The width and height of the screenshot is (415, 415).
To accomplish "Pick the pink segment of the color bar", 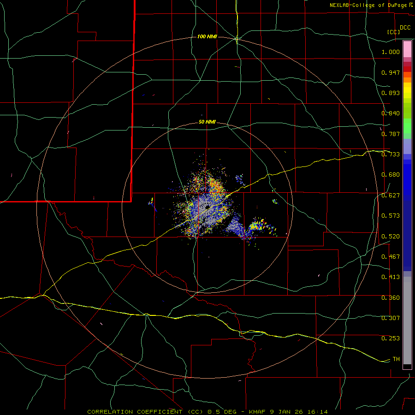I will (x=407, y=49).
